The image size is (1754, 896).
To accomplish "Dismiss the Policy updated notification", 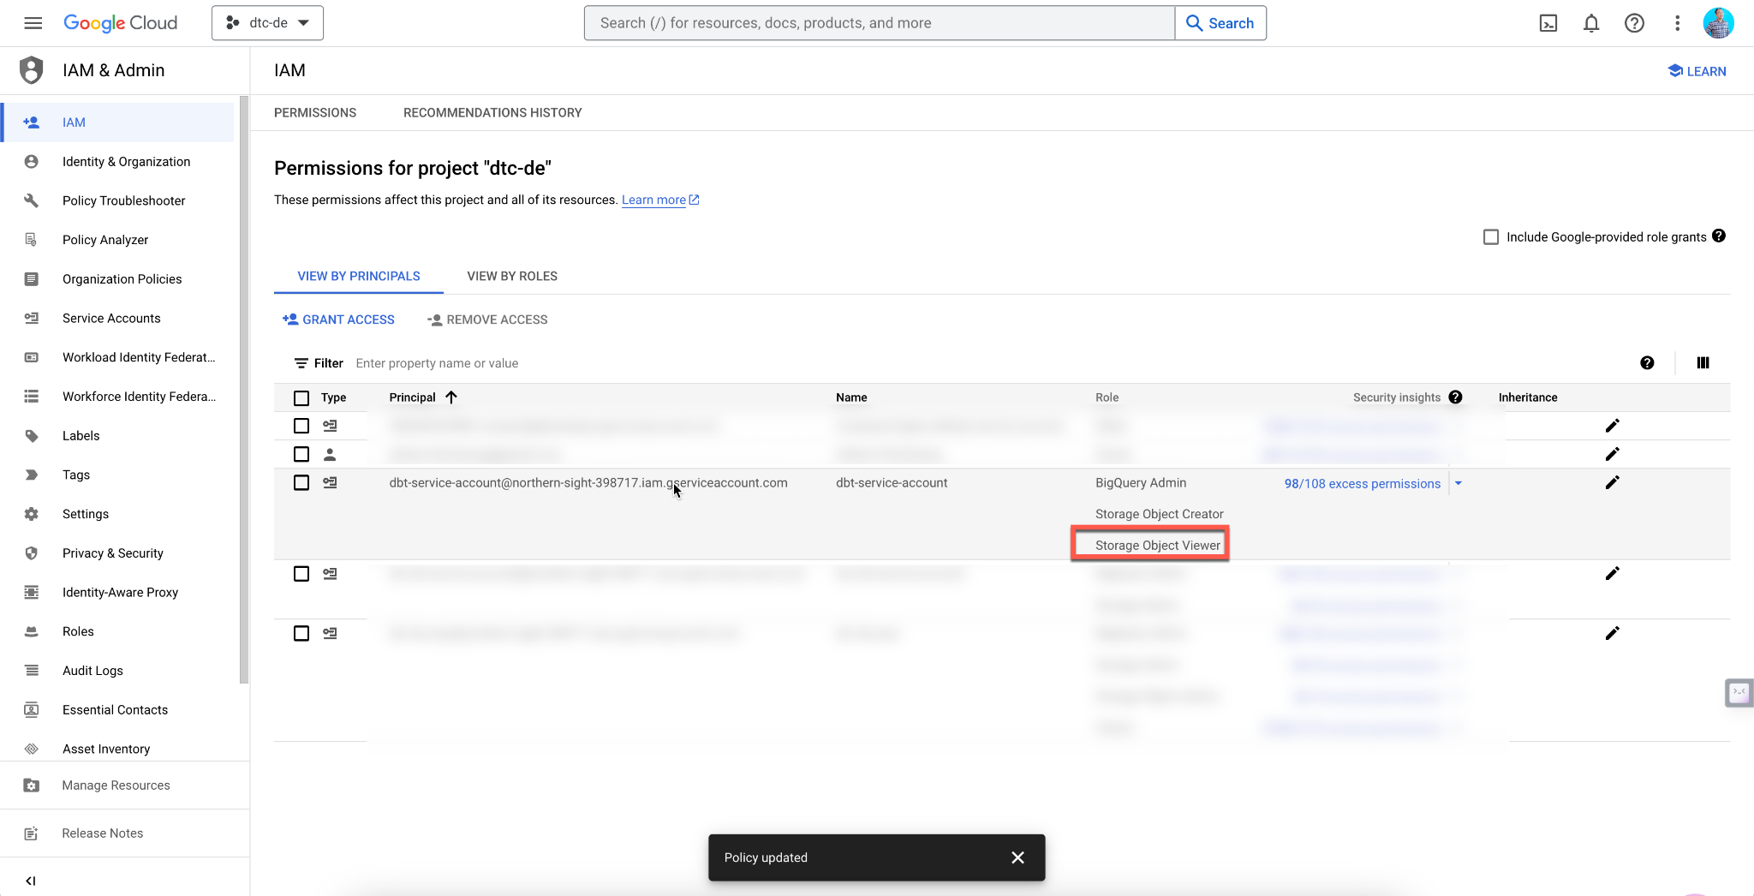I will point(1017,857).
